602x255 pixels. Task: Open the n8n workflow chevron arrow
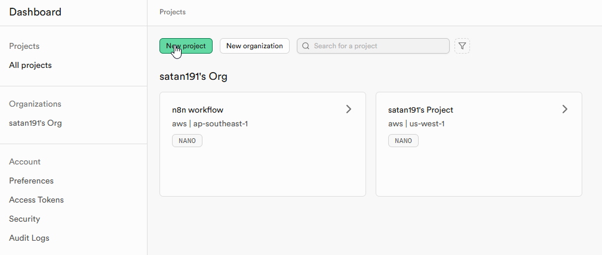click(349, 109)
